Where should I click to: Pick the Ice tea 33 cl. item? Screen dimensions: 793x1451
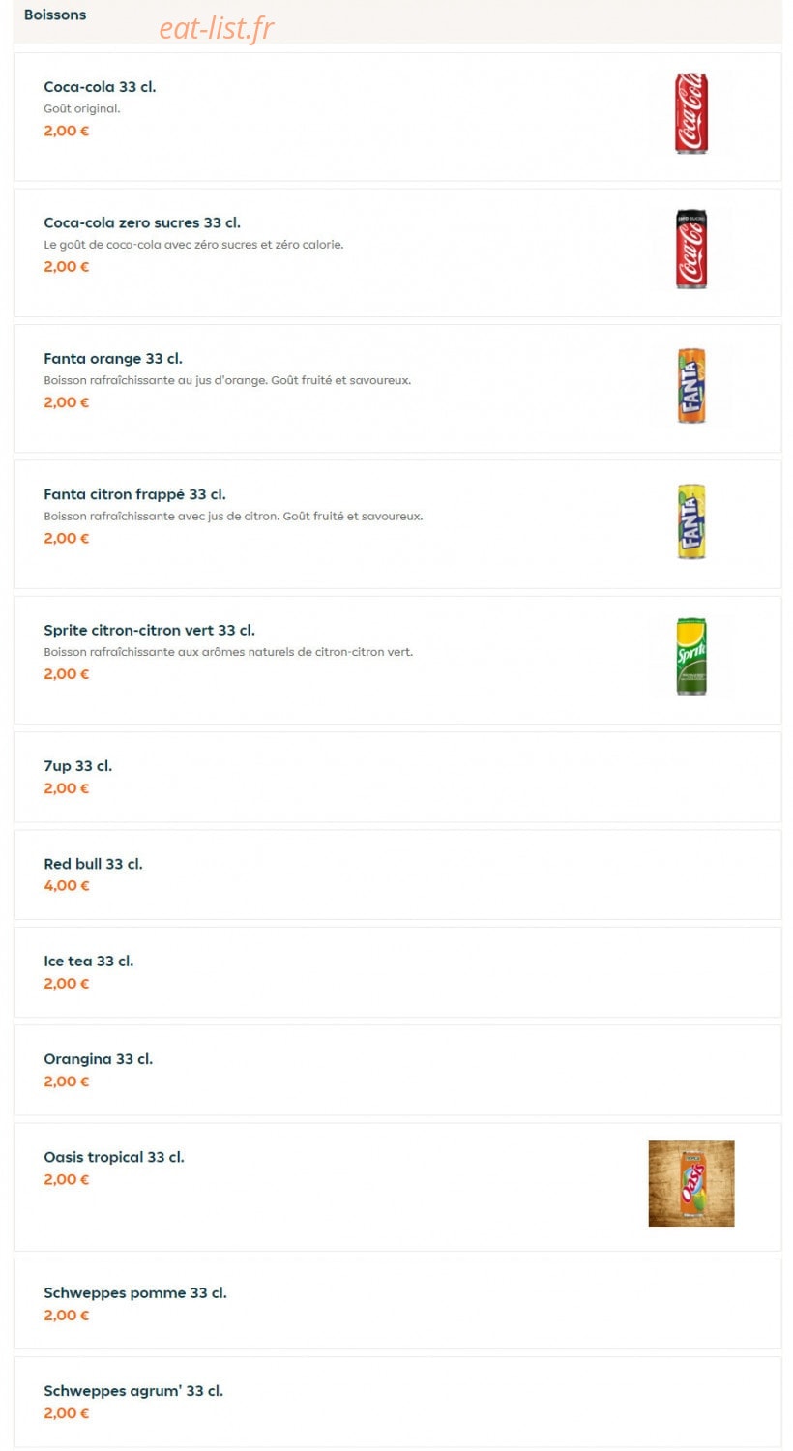click(x=397, y=972)
